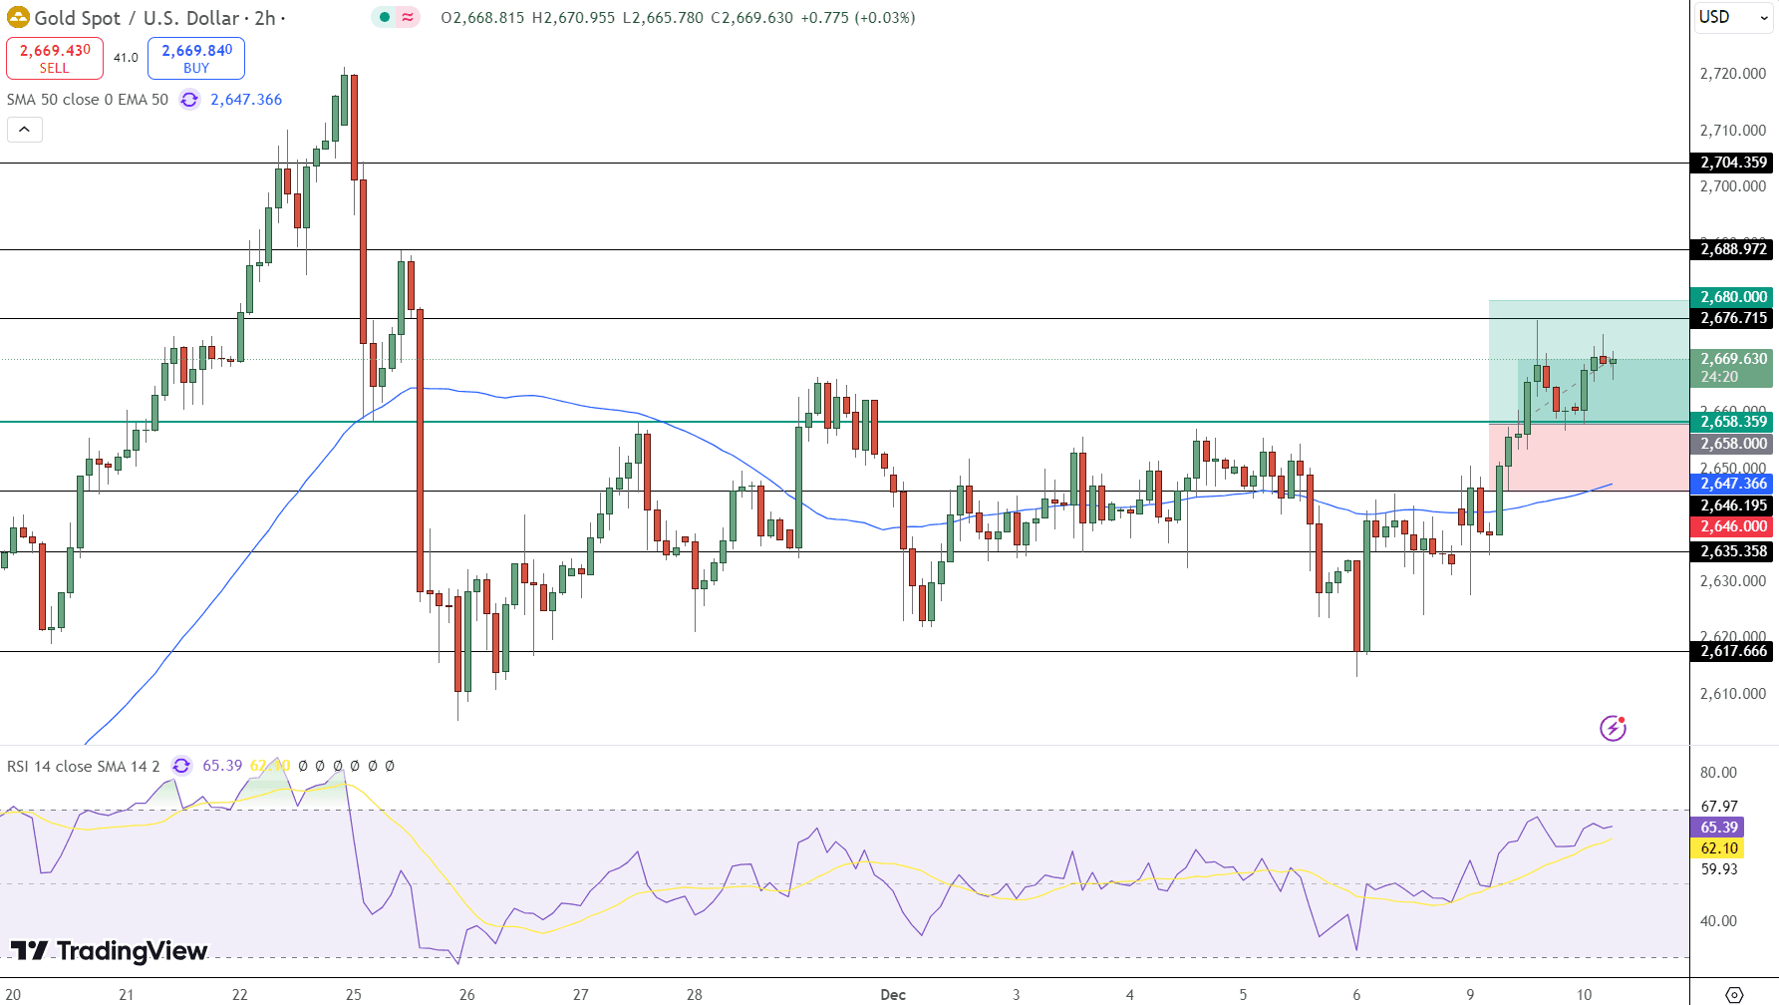
Task: Click the RSI value 65.39 in legend
Action: (222, 766)
